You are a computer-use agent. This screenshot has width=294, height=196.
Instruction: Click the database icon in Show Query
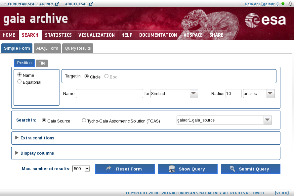click(x=172, y=169)
